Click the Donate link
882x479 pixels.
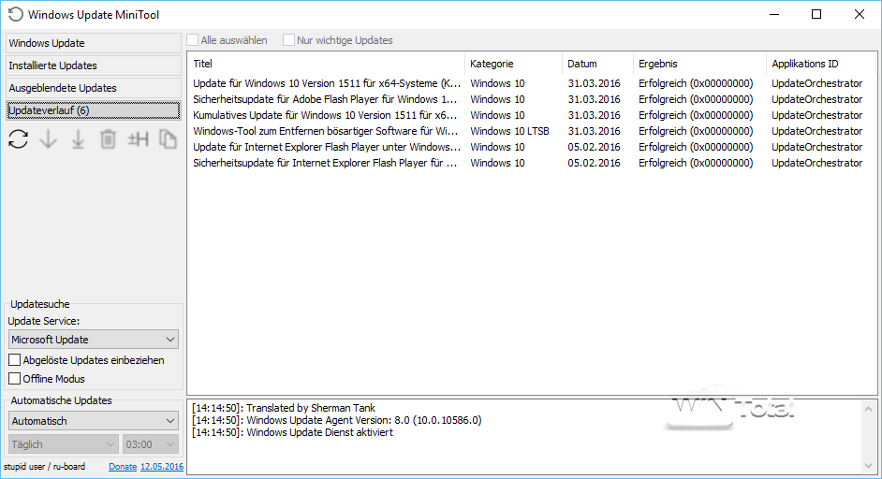coord(123,467)
